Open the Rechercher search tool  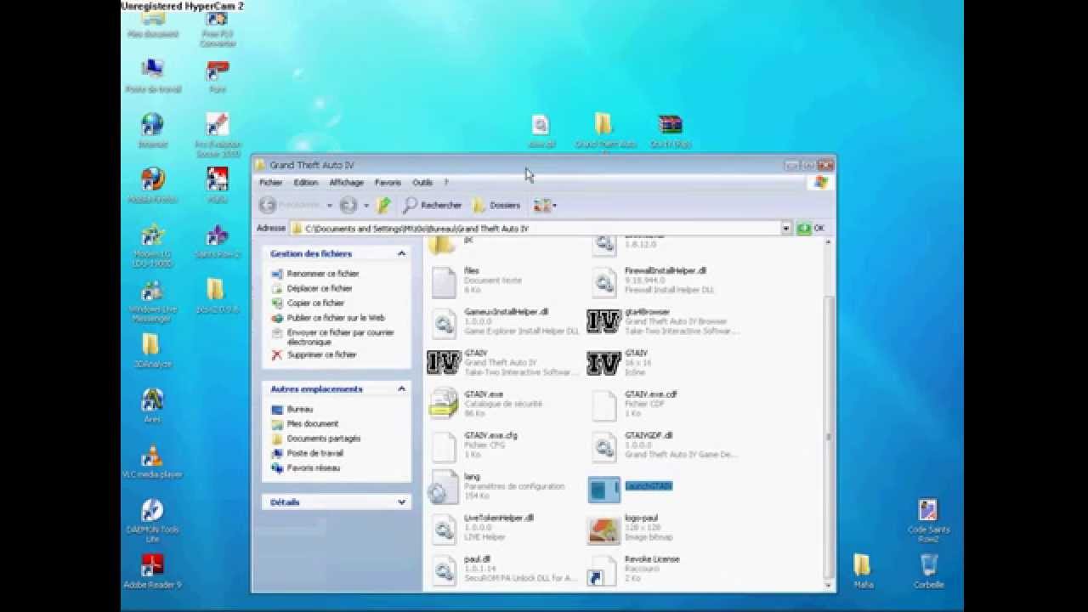click(x=433, y=205)
